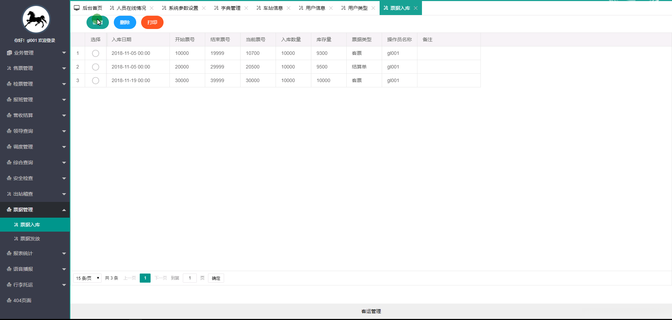Click the icon beside 安全检查
This screenshot has width=672, height=320.
(9, 178)
